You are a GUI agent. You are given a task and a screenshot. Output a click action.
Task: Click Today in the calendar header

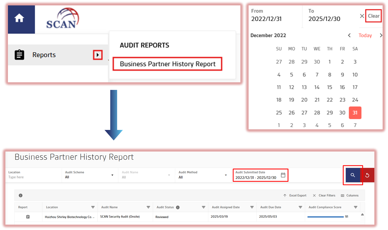point(365,35)
